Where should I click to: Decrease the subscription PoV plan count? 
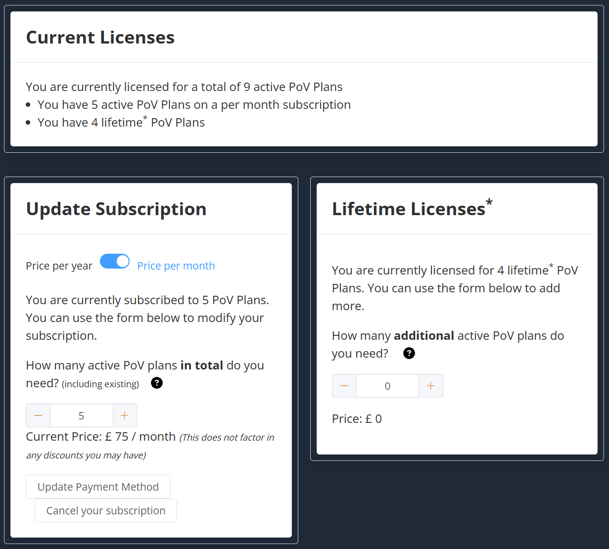pyautogui.click(x=38, y=415)
